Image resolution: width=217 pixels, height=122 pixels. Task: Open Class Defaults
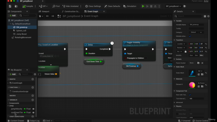tap(112, 6)
